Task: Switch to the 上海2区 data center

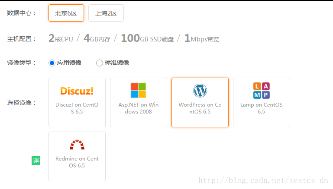Action: coord(106,13)
